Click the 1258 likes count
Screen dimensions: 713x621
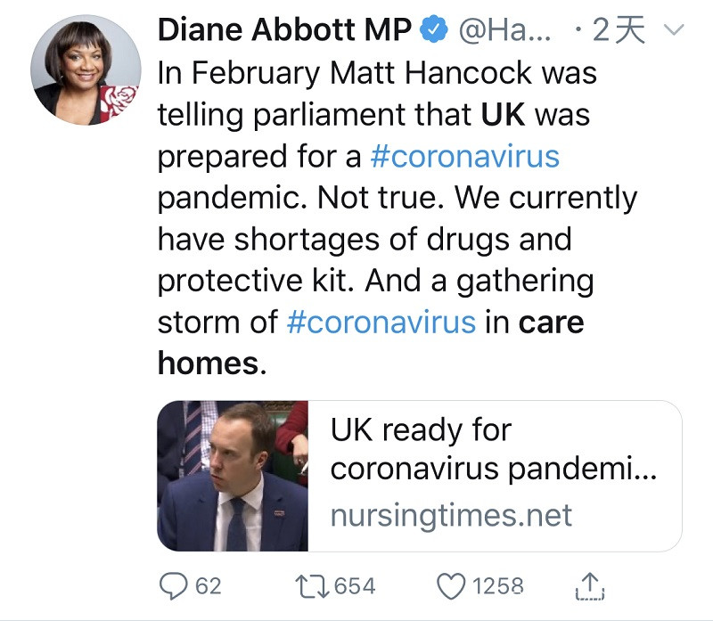click(497, 586)
